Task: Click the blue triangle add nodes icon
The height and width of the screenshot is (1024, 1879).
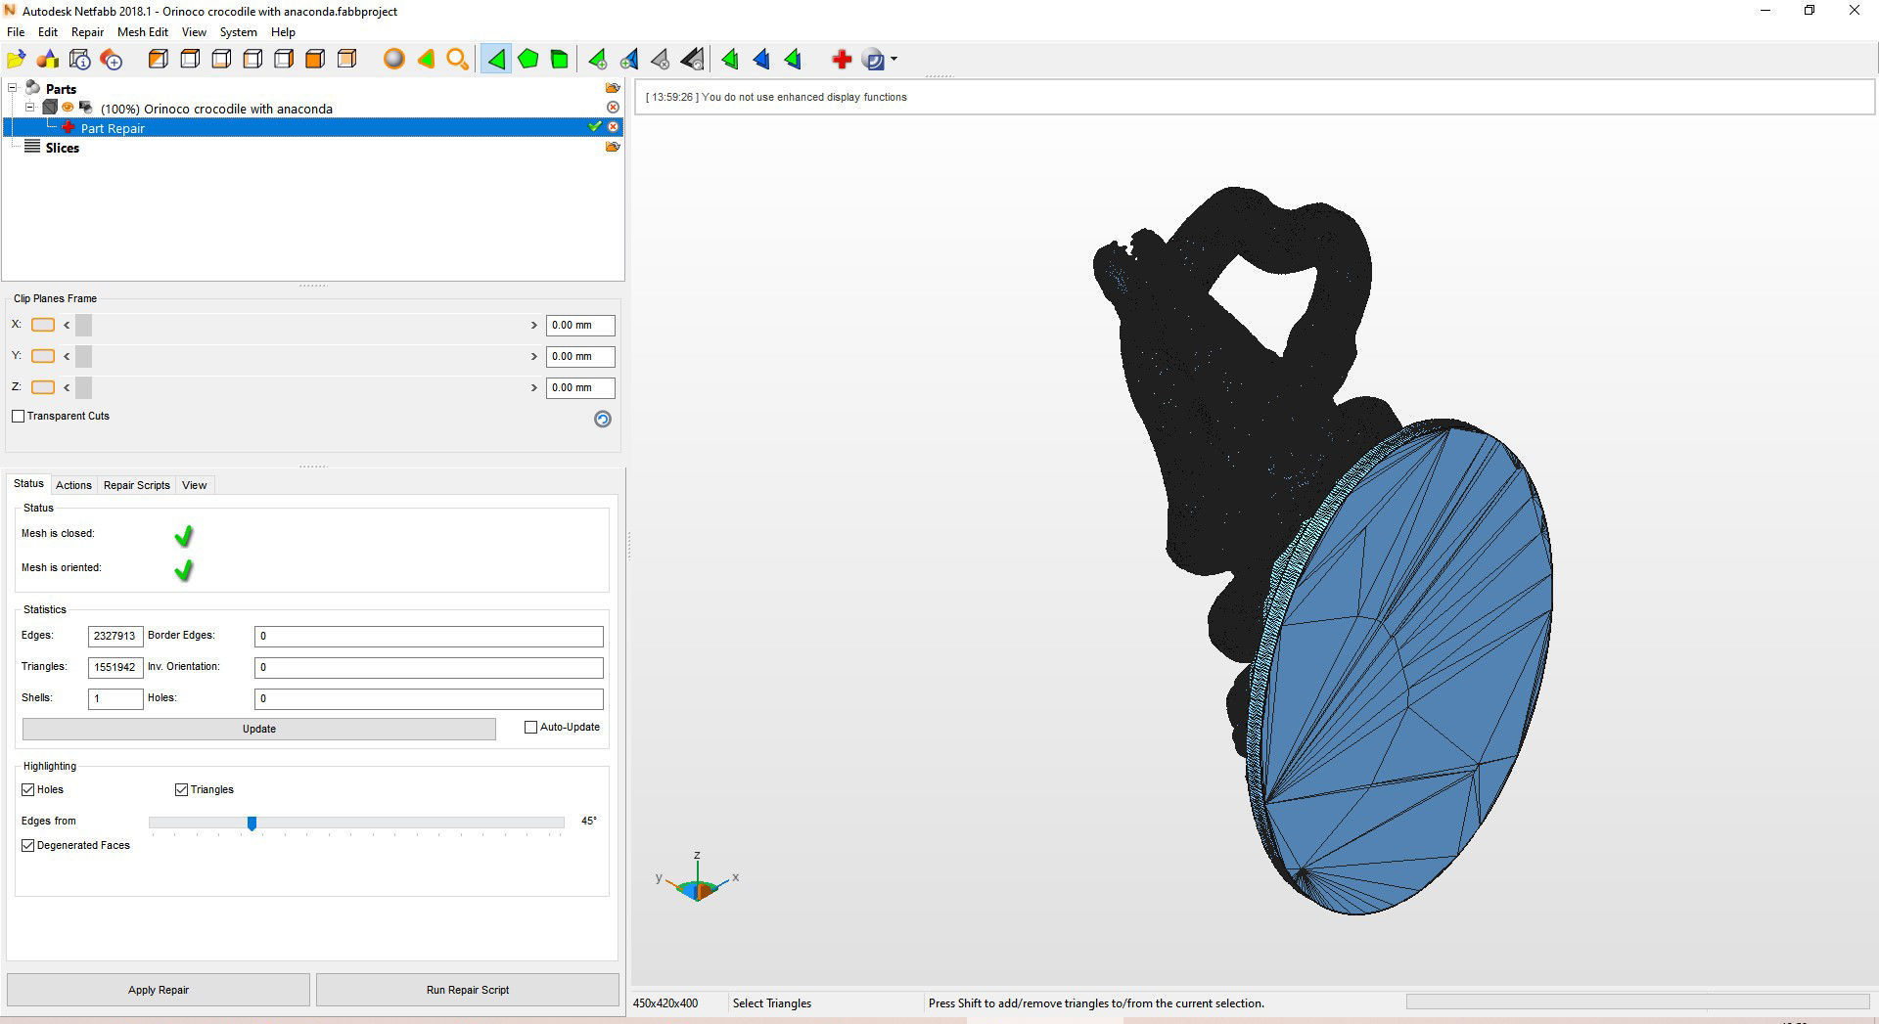Action: pyautogui.click(x=629, y=60)
